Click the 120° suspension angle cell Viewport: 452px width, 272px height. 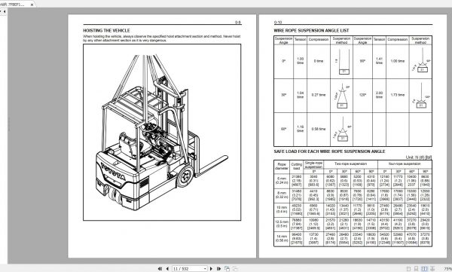[x=362, y=95]
